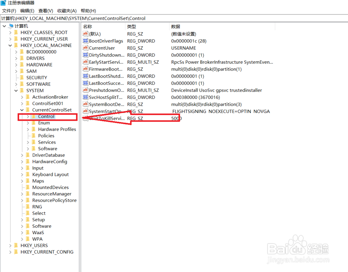The width and height of the screenshot is (348, 272).
Task: Expand the HARDWARE key chevron
Action: pyautogui.click(x=16, y=65)
